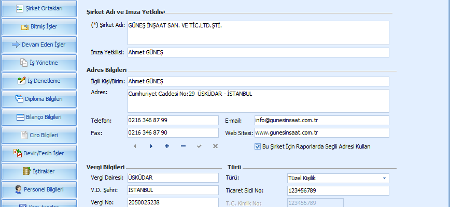
Task: Click the E-mail input field
Action: pyautogui.click(x=321, y=121)
